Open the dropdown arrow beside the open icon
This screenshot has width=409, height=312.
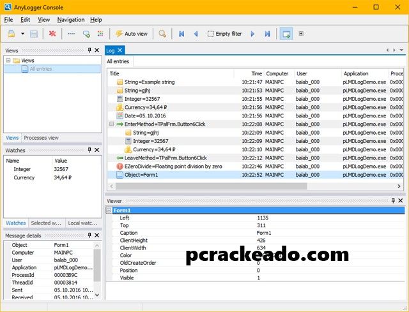tap(22, 33)
